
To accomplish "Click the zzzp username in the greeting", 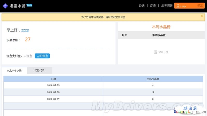I will pos(25,30).
